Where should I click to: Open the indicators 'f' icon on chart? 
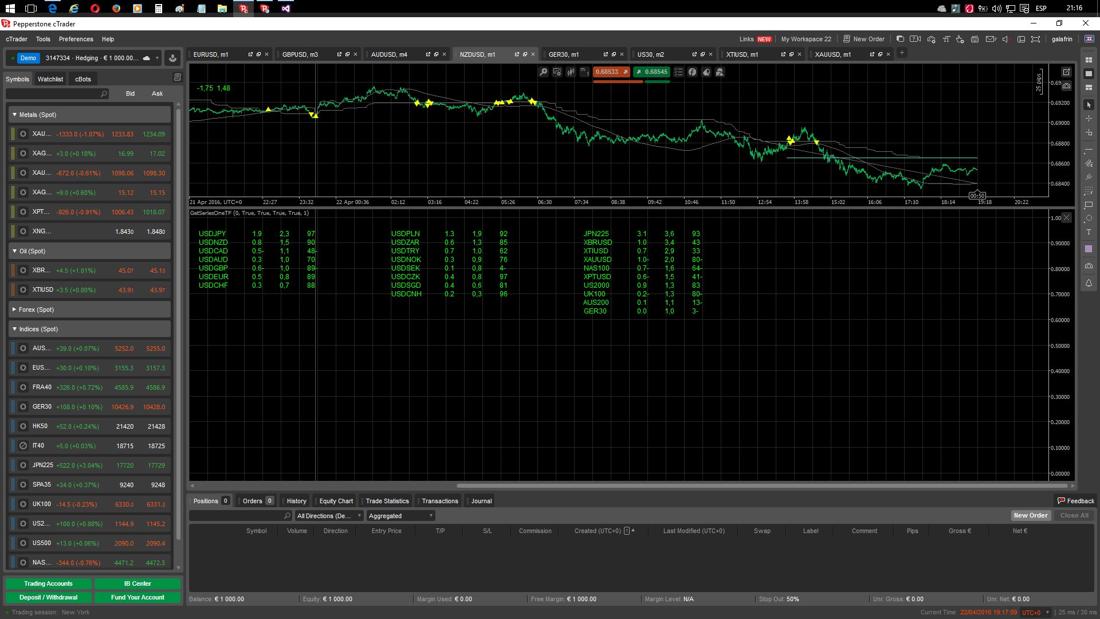[692, 72]
